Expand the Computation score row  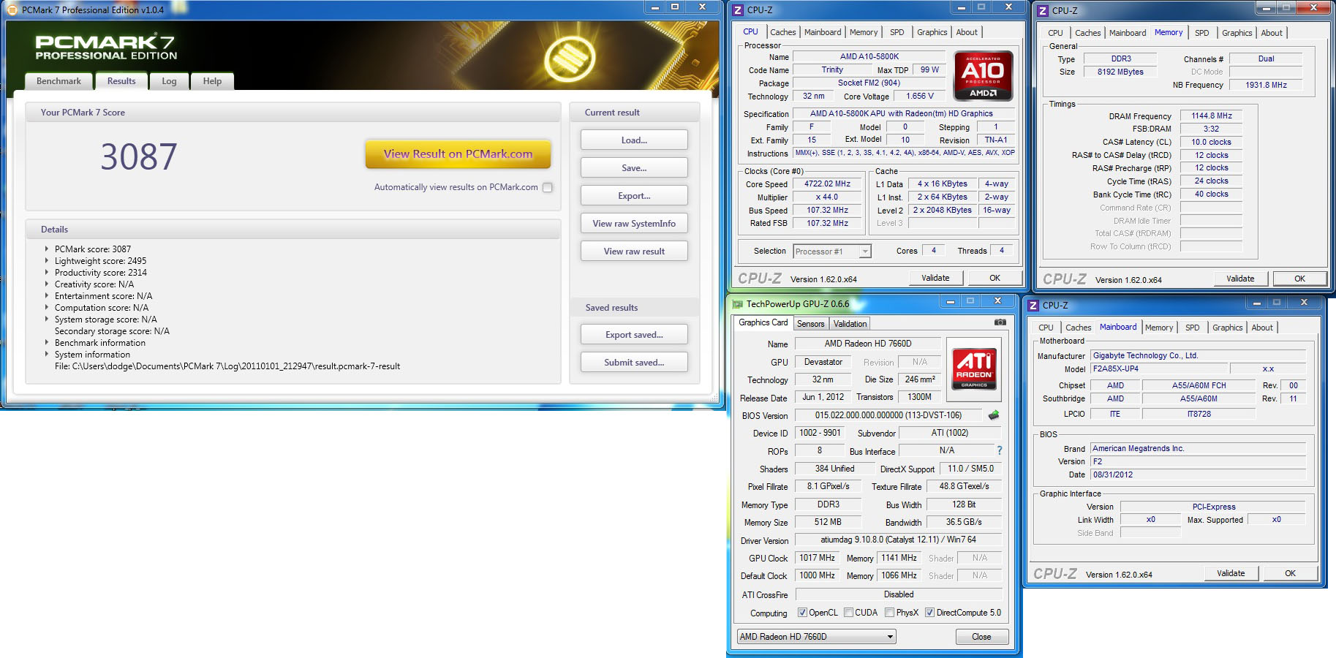(x=47, y=308)
